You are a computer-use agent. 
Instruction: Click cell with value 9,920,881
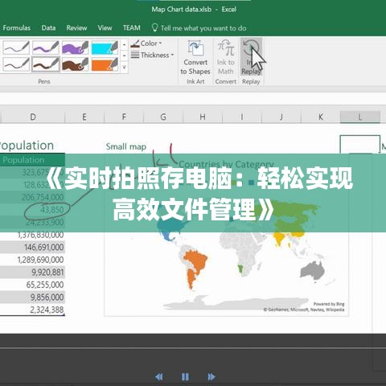click(x=32, y=273)
